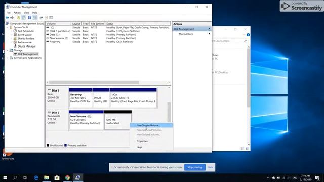Screen dimensions: 324x182
Task: Click the Up one level folder icon
Action: (x=18, y=18)
